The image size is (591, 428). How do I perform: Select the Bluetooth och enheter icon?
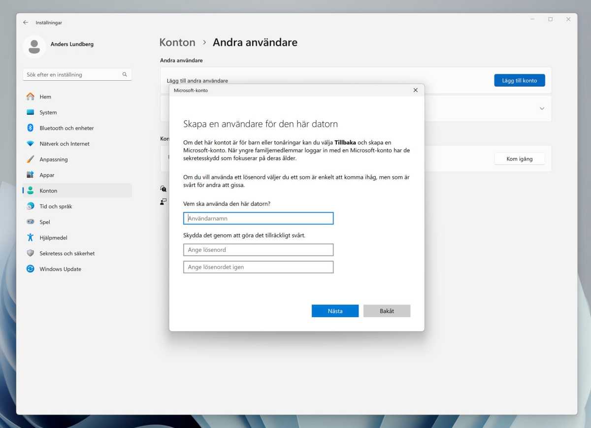31,128
